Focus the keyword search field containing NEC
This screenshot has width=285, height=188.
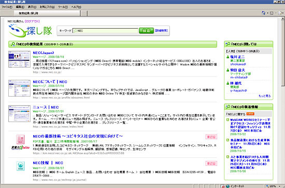click(105, 31)
